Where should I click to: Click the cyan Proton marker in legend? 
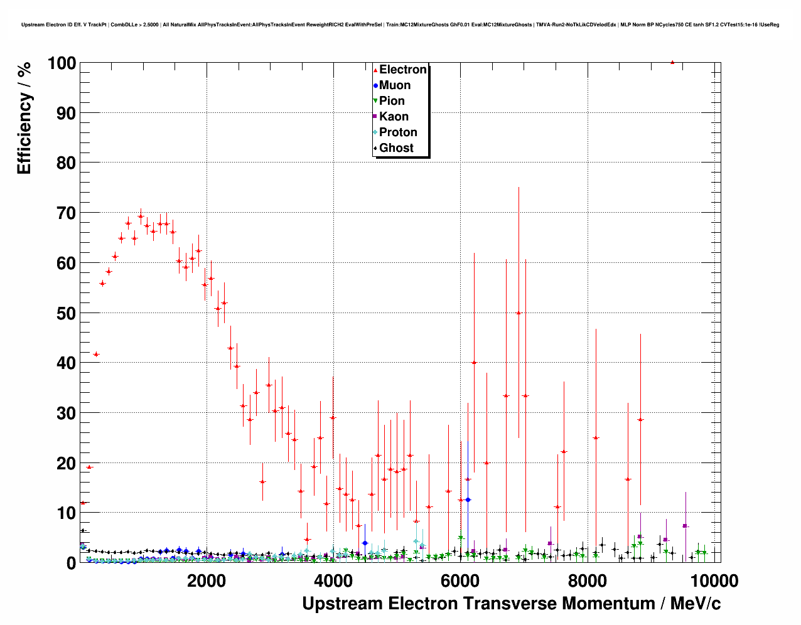(x=375, y=132)
